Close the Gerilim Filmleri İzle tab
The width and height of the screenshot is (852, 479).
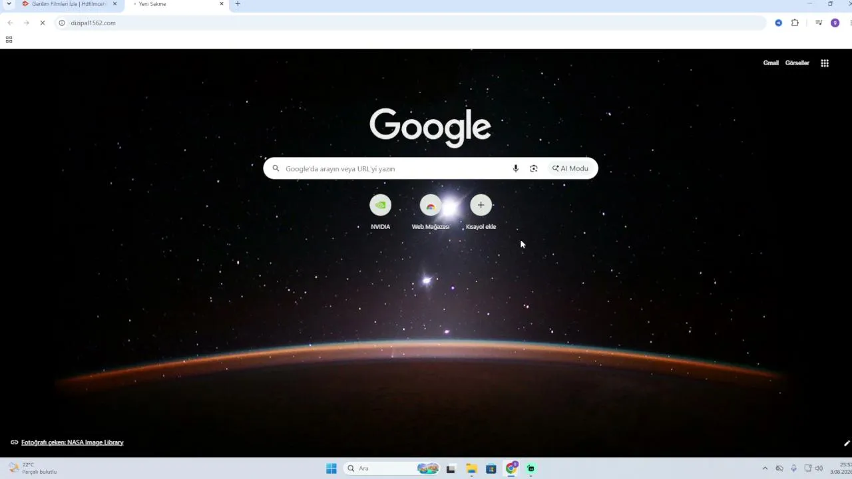pos(114,4)
